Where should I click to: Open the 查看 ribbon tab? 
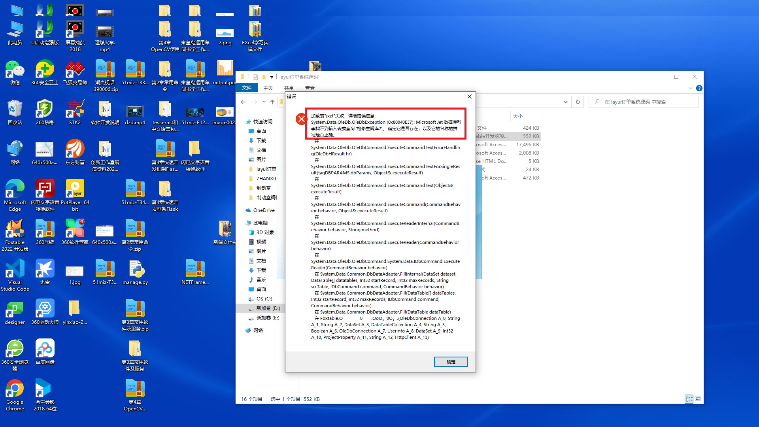click(x=310, y=88)
